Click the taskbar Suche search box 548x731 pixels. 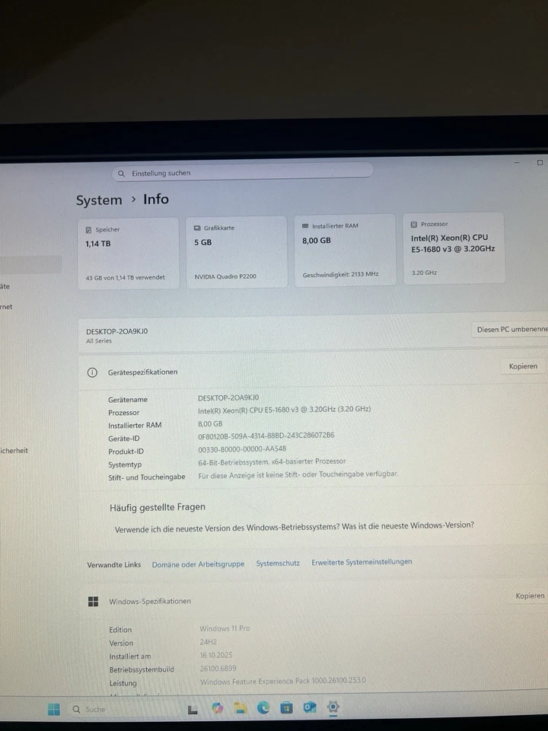coord(122,709)
